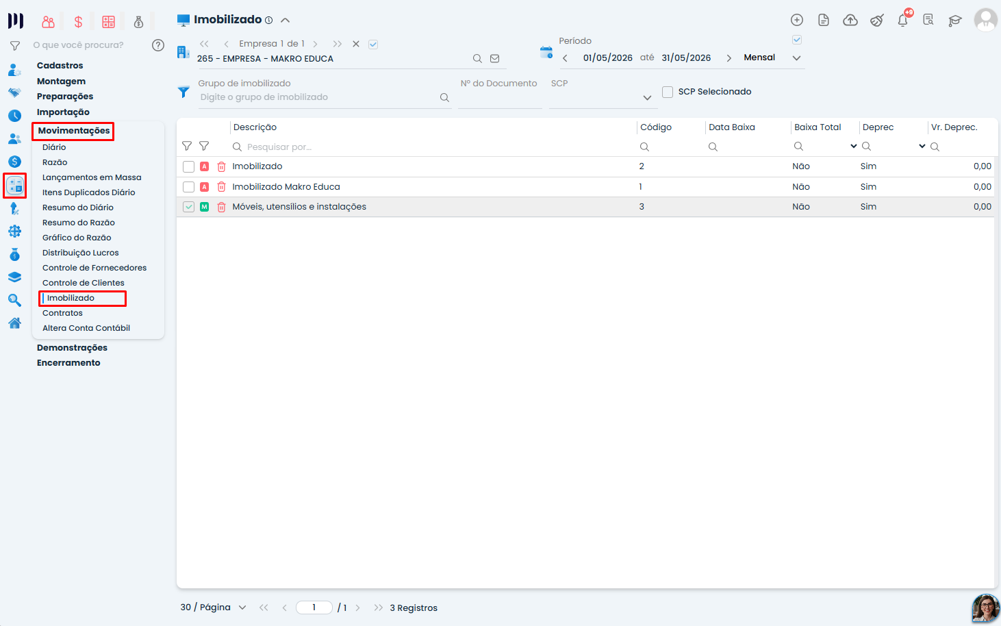
Task: Go to next period arrow
Action: (x=728, y=58)
